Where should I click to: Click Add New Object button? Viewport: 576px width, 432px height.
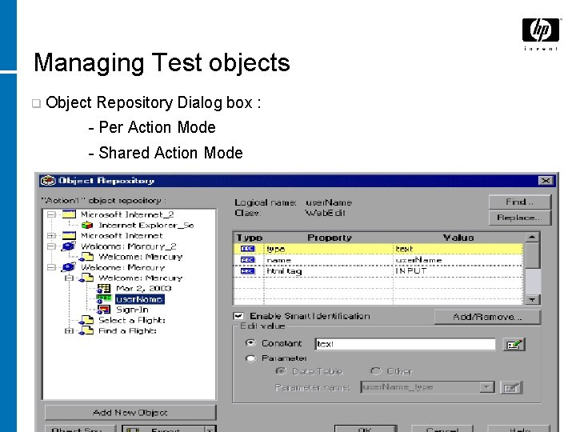pos(130,413)
